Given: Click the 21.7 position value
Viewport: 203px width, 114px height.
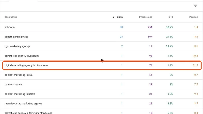Looking at the screenshot, I should coord(195,65).
